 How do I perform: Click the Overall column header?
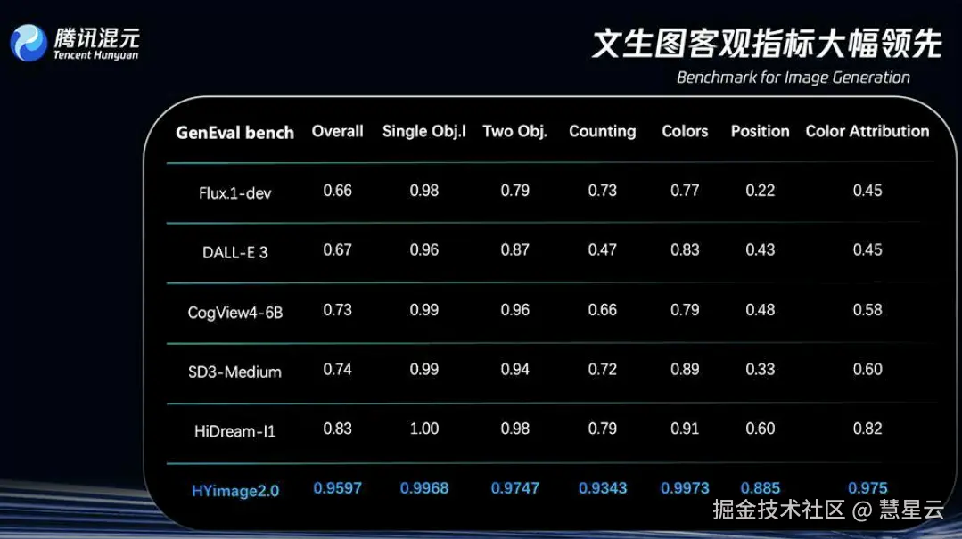click(x=337, y=131)
